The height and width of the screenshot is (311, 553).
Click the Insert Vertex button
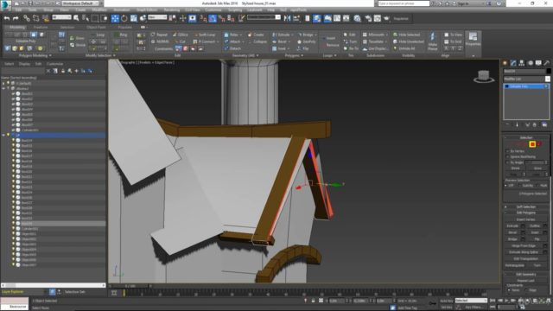[x=525, y=219]
